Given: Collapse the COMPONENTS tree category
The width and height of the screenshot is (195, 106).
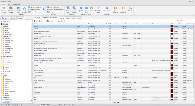Looking at the screenshot, I should pyautogui.click(x=1, y=36).
